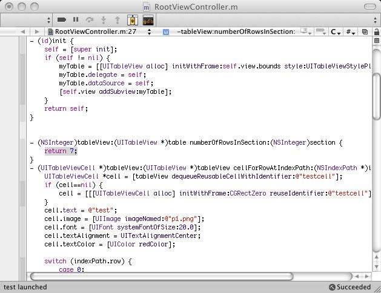Close the RootViewController.m window
The image size is (381, 293).
click(x=9, y=7)
